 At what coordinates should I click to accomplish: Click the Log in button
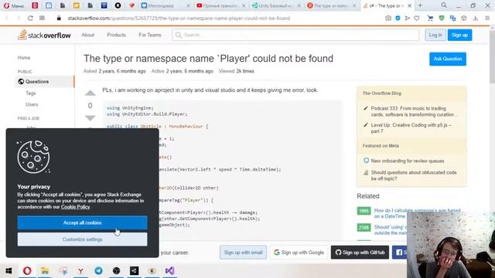click(435, 35)
